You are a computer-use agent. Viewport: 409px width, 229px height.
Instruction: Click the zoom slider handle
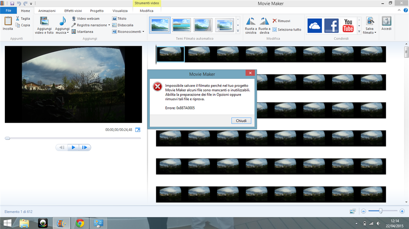(x=381, y=211)
